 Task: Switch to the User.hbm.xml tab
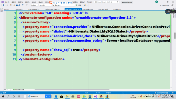[103, 9]
